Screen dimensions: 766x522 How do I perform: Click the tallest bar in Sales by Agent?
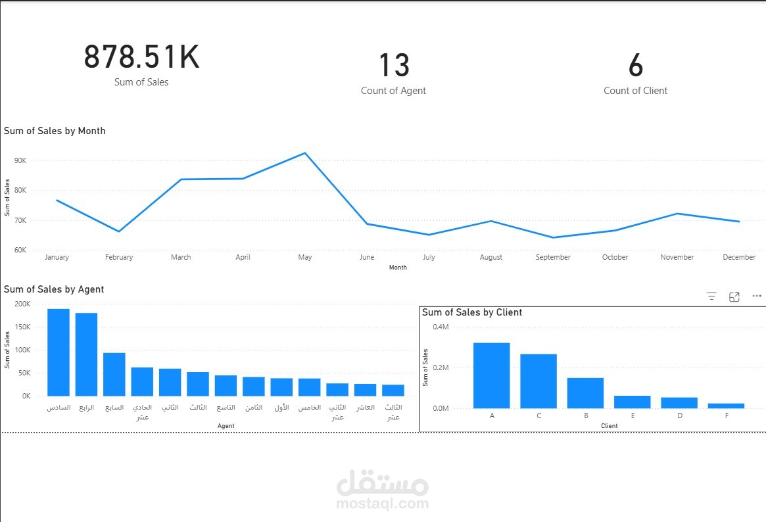pos(59,352)
